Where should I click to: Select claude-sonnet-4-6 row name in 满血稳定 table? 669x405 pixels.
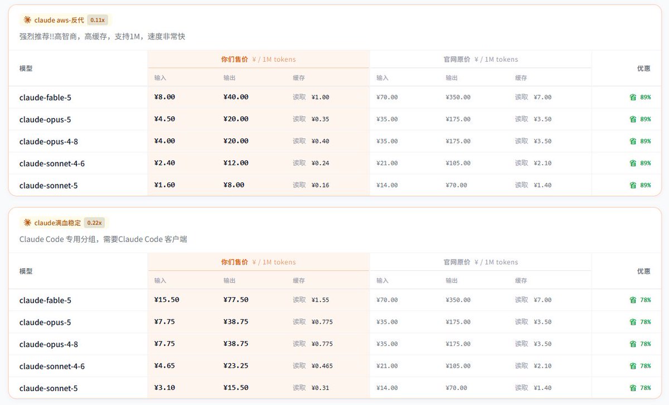pyautogui.click(x=52, y=366)
